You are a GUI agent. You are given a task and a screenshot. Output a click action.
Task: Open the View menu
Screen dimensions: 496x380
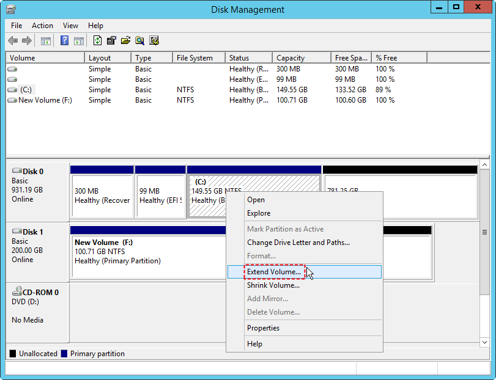point(70,26)
